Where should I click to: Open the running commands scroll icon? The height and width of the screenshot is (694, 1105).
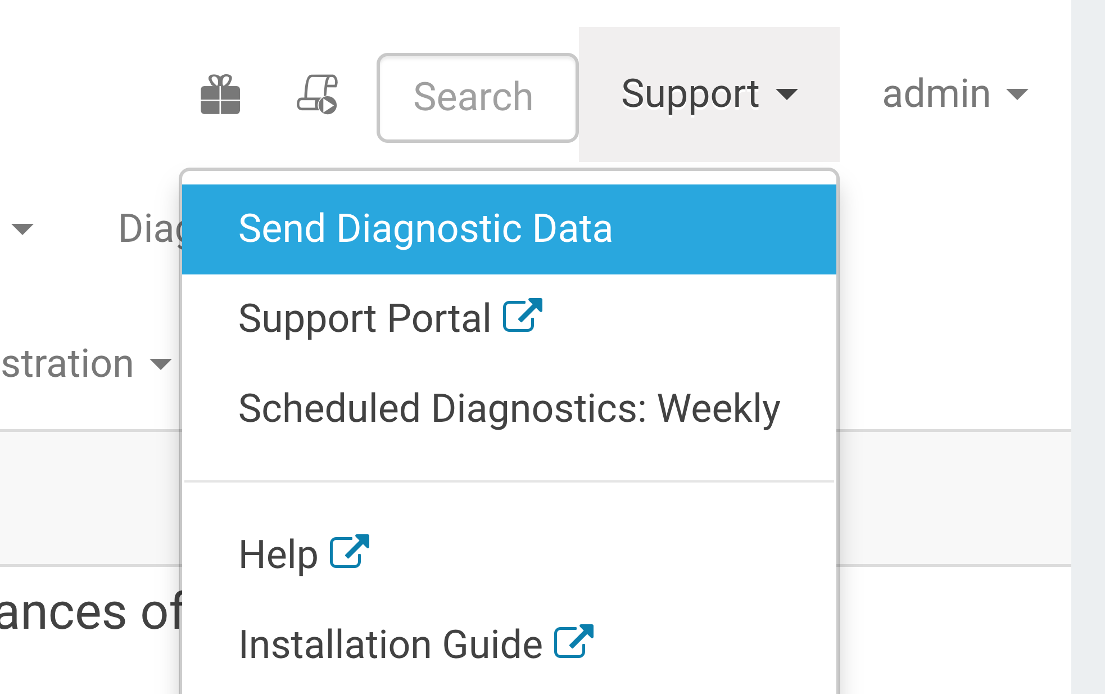[318, 94]
